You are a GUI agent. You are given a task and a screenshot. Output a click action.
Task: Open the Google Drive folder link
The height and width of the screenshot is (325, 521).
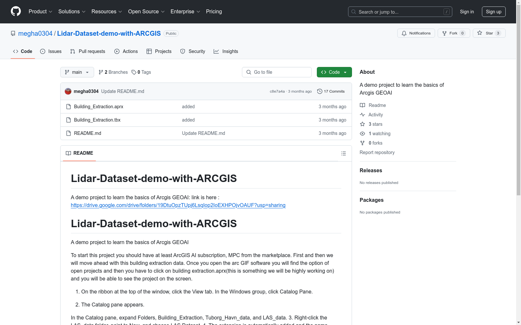(178, 205)
